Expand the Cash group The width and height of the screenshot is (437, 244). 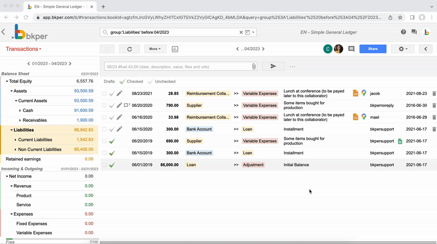point(20,111)
